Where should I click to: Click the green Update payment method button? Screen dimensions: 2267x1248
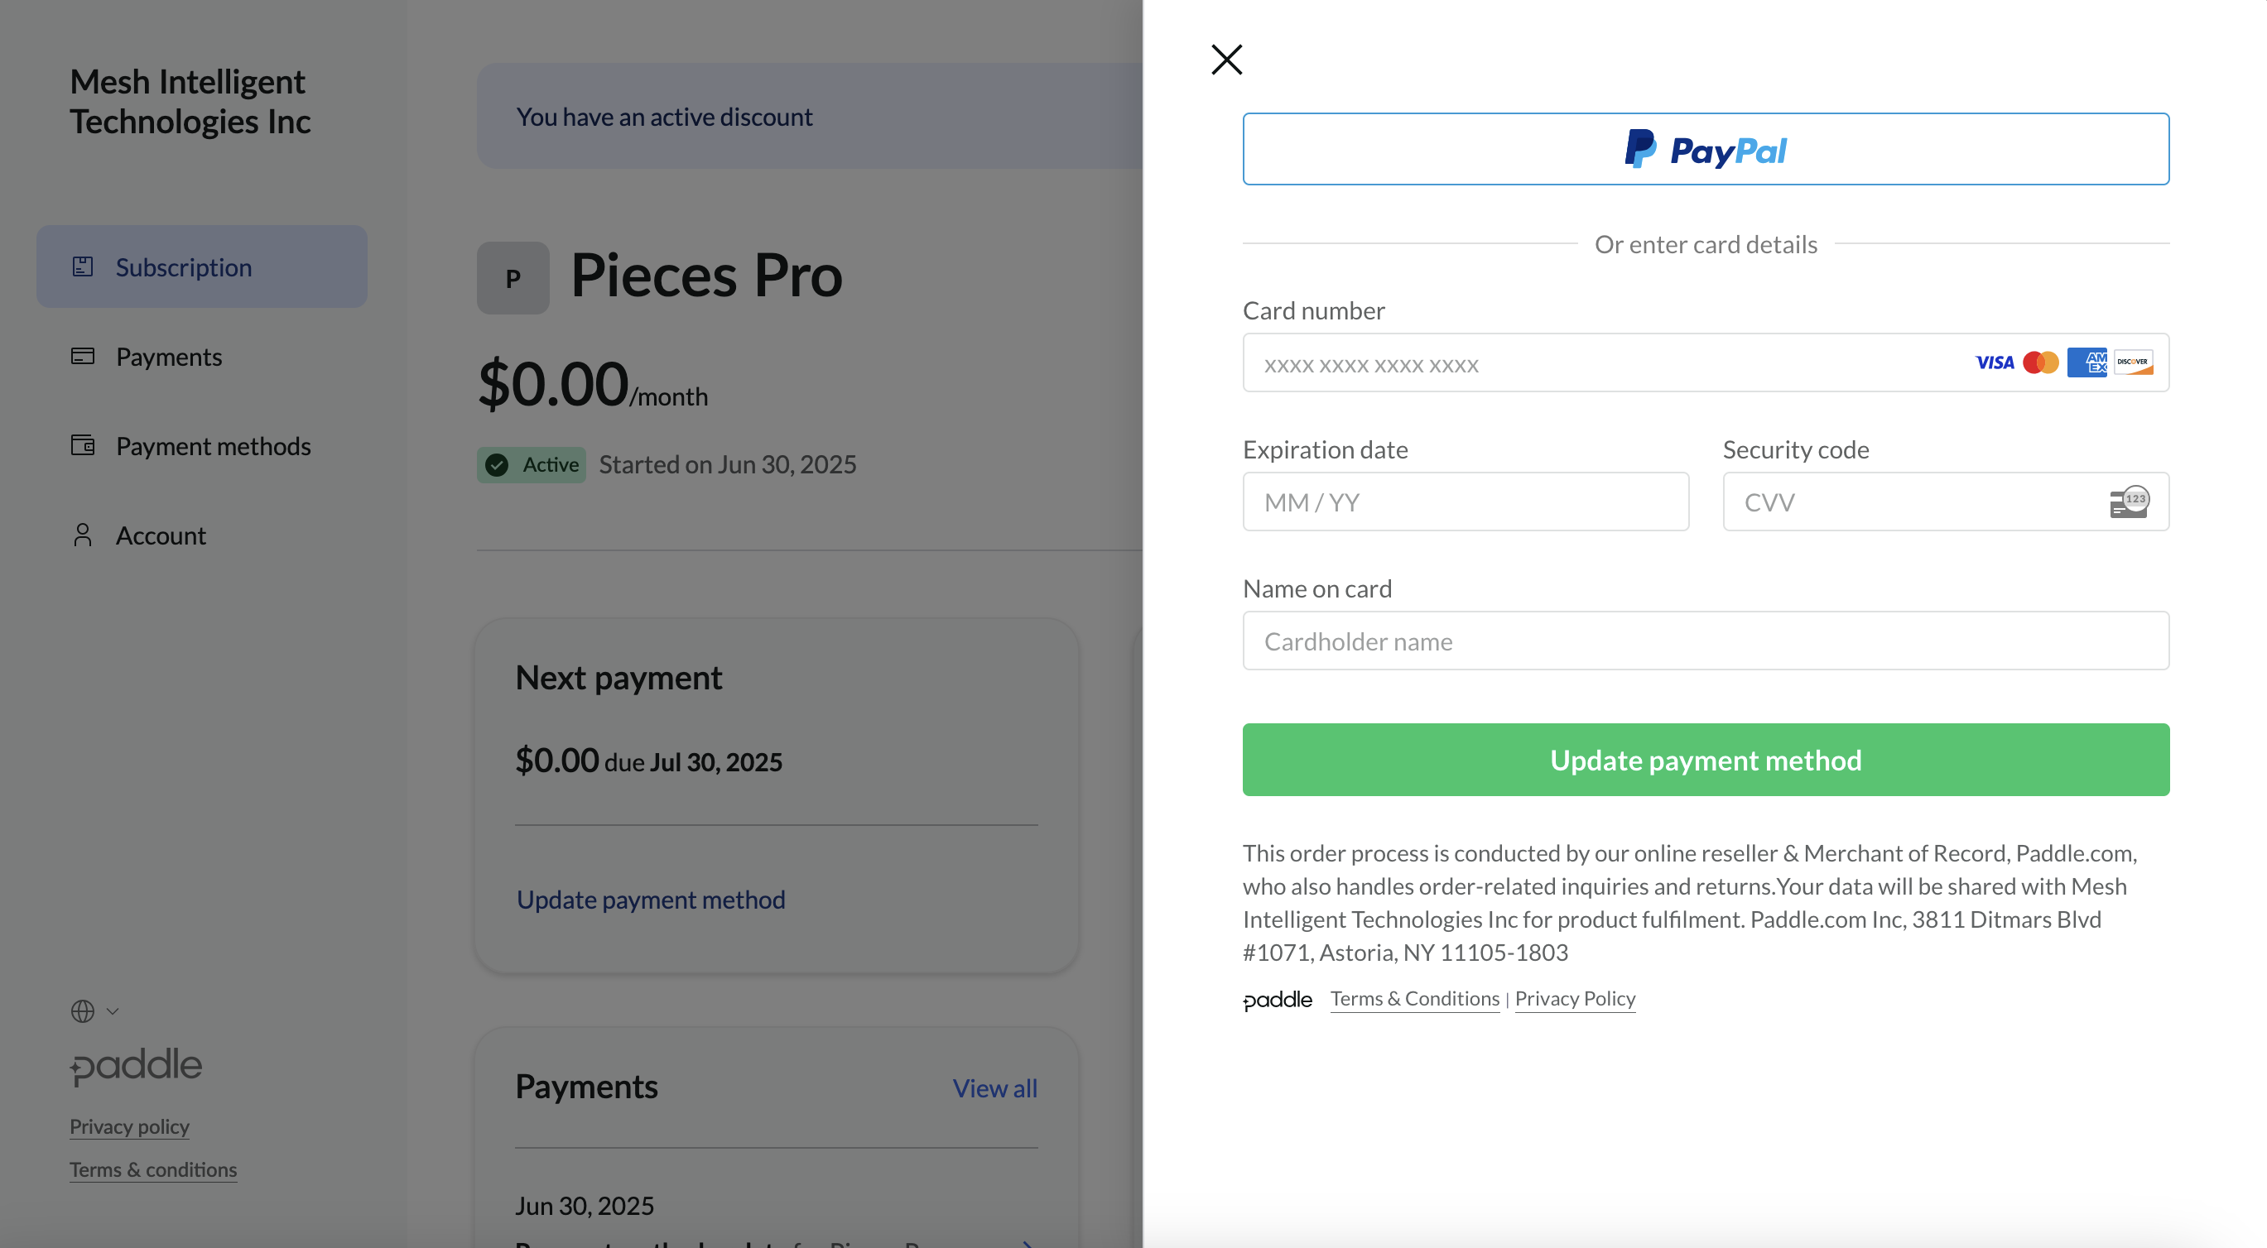pyautogui.click(x=1705, y=760)
